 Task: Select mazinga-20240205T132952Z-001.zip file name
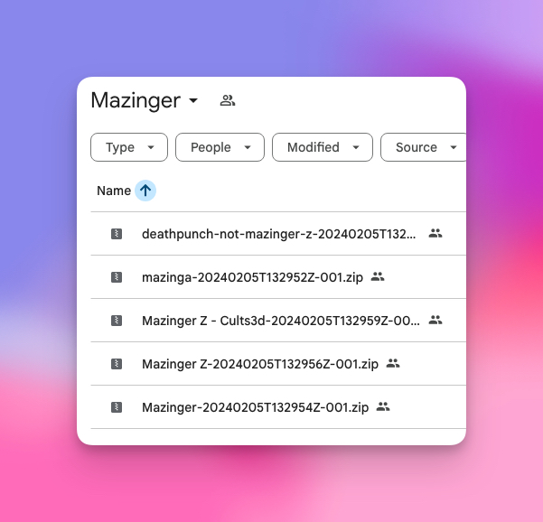tap(252, 277)
